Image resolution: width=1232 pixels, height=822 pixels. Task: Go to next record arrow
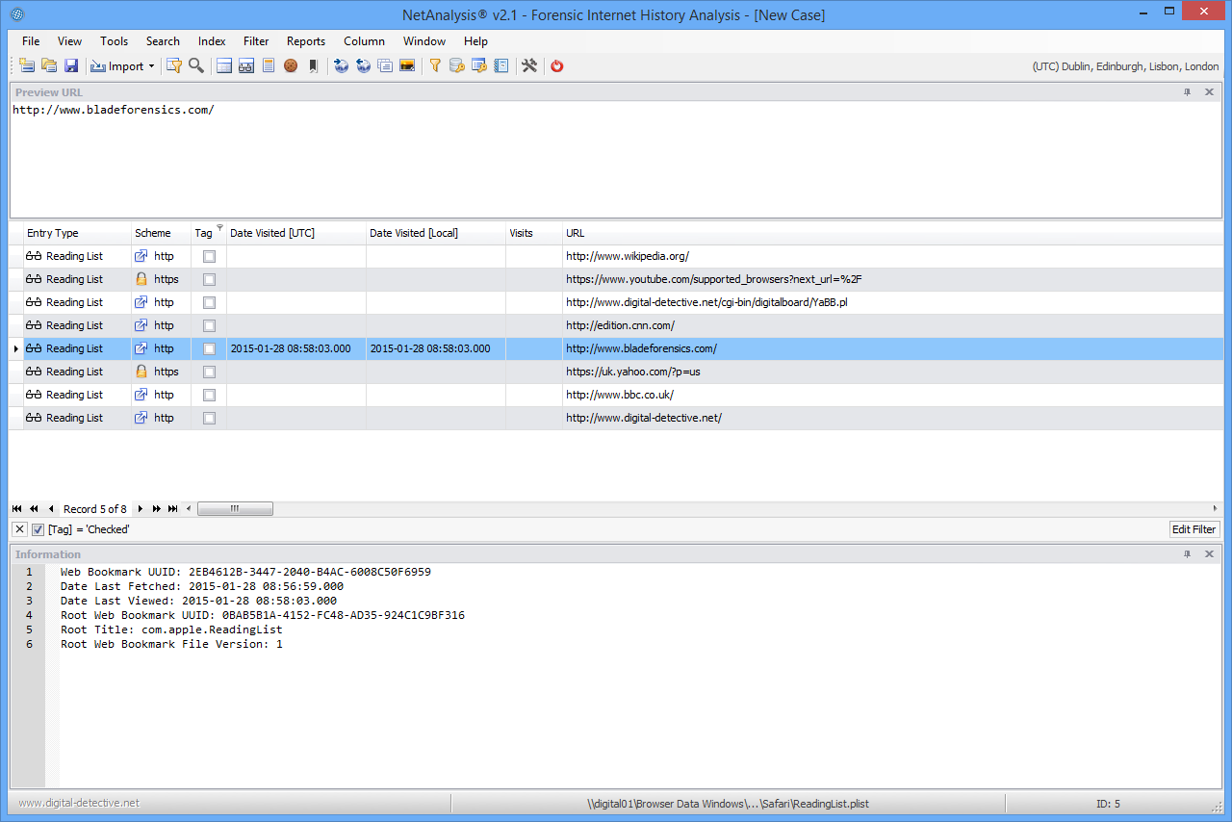point(140,508)
